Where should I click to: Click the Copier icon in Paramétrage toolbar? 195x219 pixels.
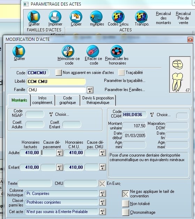[x=76, y=17]
